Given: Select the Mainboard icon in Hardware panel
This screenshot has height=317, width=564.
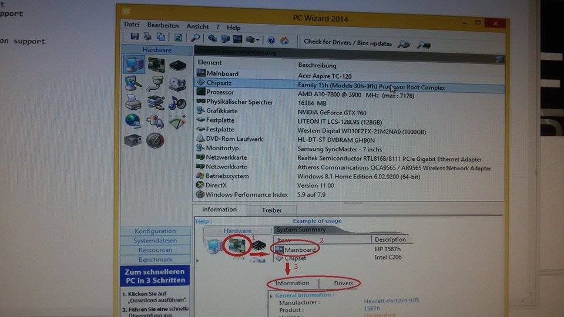Looking at the screenshot, I should [x=156, y=65].
